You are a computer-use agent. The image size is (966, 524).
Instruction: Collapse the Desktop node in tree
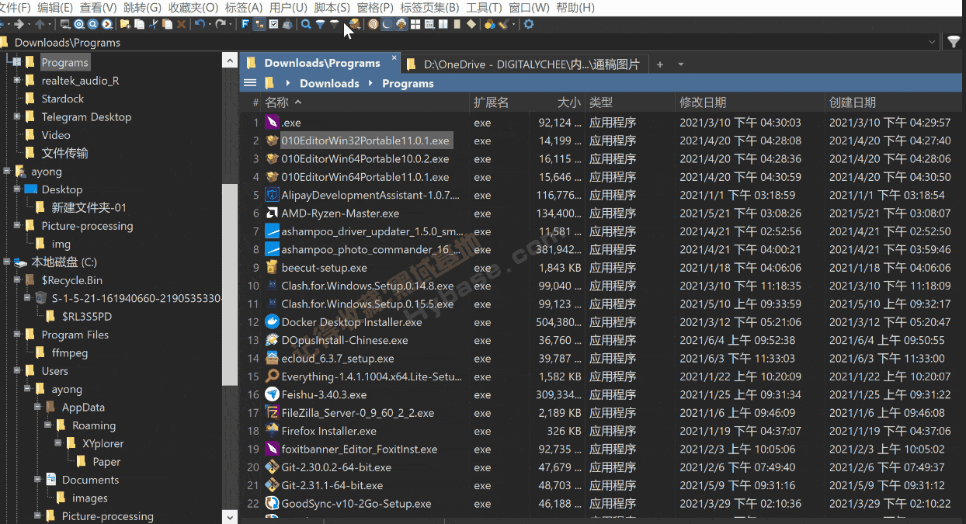[x=17, y=189]
